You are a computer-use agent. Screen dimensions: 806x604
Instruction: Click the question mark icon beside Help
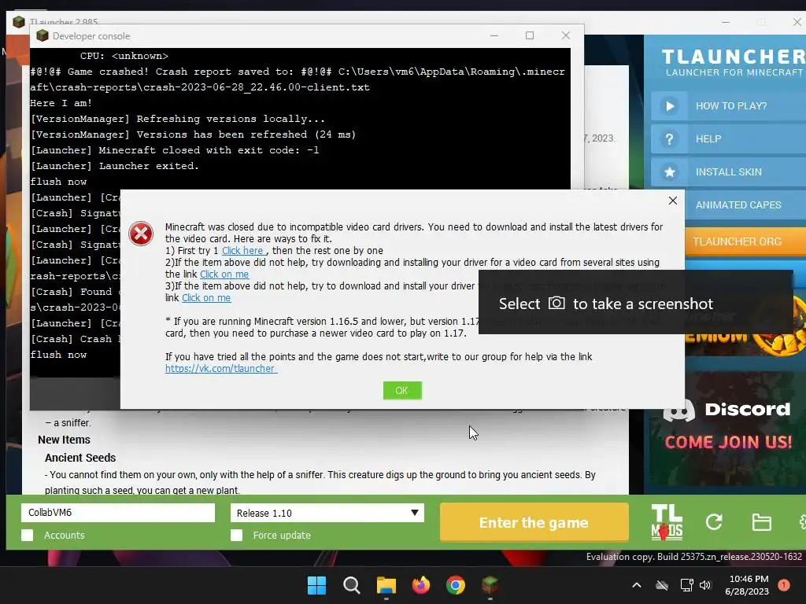pos(669,138)
